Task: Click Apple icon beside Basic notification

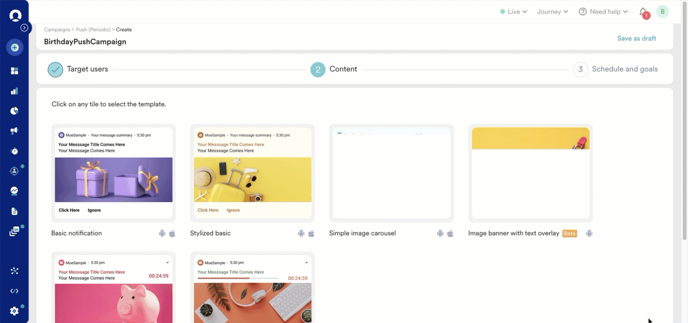Action: (172, 234)
